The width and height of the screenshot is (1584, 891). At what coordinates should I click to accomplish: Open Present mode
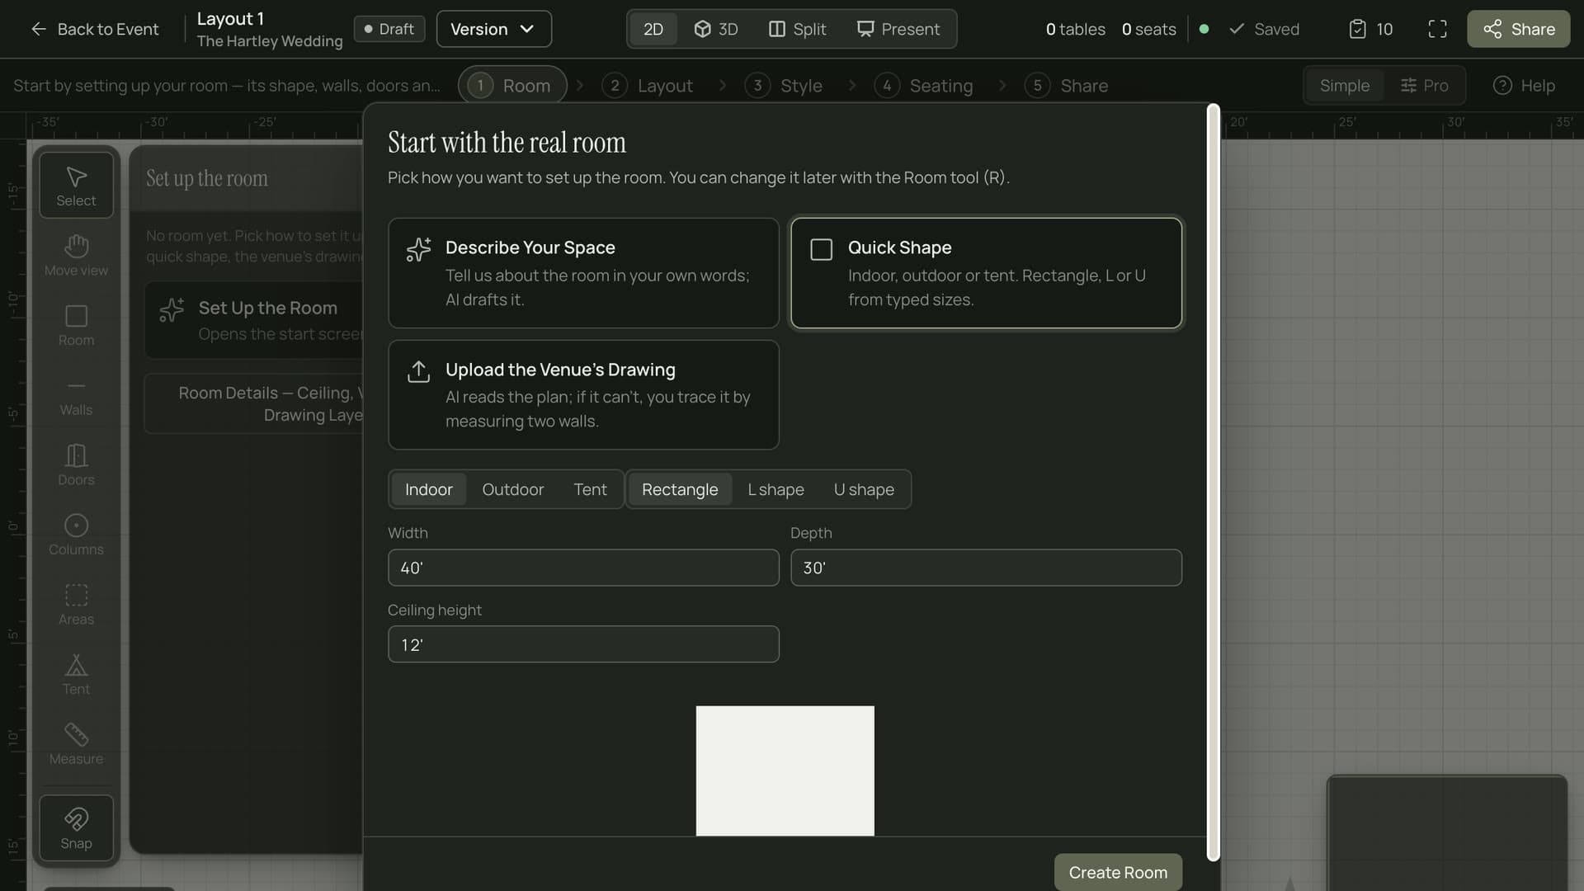(898, 29)
